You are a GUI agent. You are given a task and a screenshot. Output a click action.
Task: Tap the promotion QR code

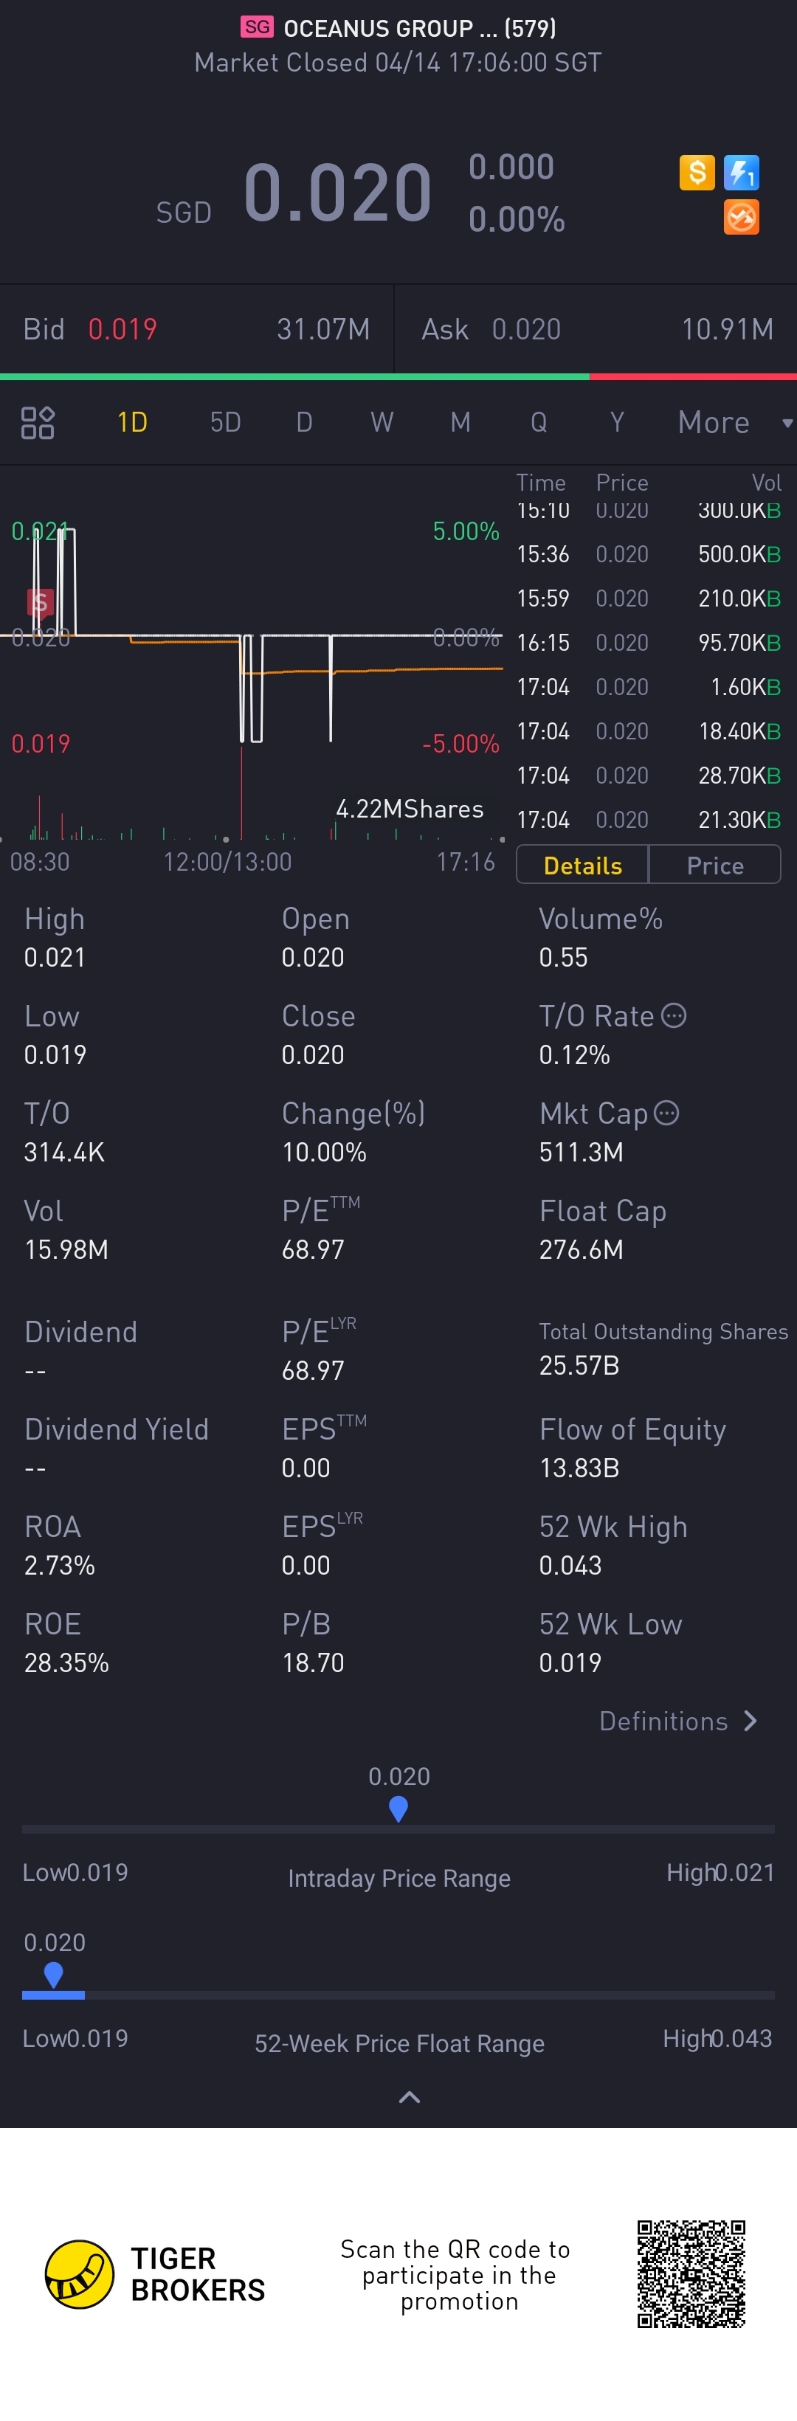(691, 2273)
